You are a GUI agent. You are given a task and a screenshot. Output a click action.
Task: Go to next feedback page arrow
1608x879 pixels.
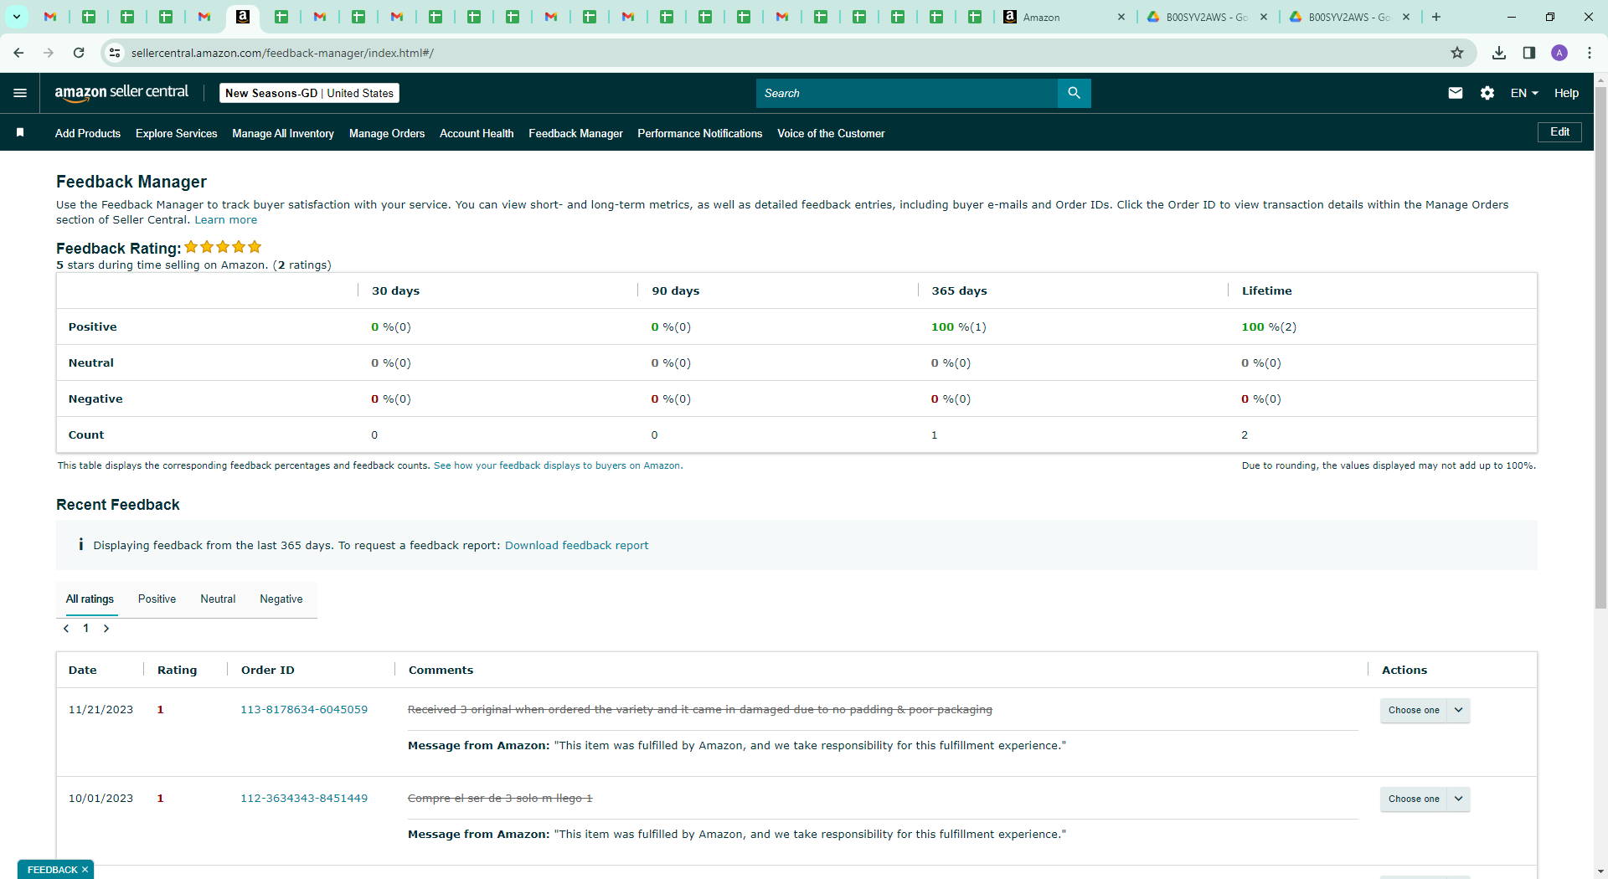(x=106, y=629)
